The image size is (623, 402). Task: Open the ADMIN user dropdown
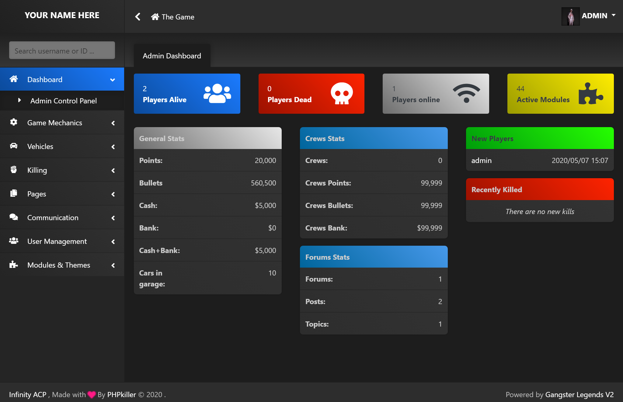tap(598, 16)
